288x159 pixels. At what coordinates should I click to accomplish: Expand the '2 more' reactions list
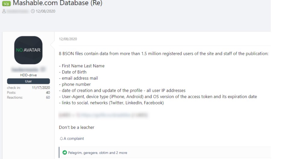(121, 153)
